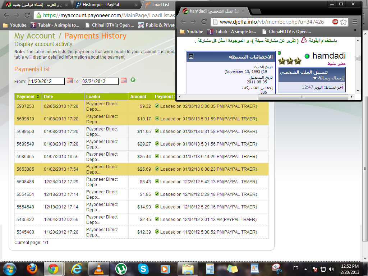The image size is (368, 276).
Task: Go forward in the djelfa.info window
Action: [193, 22]
